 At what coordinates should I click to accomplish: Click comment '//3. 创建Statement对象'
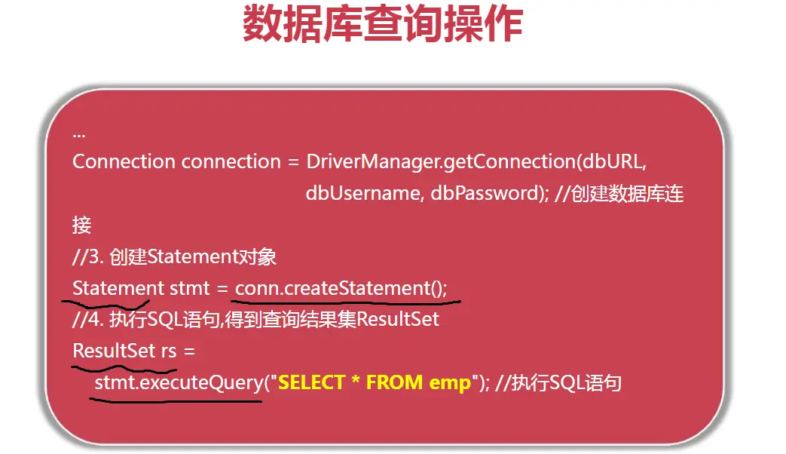tap(174, 256)
